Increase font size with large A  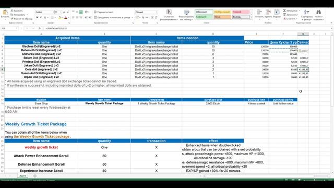coord(64,12)
